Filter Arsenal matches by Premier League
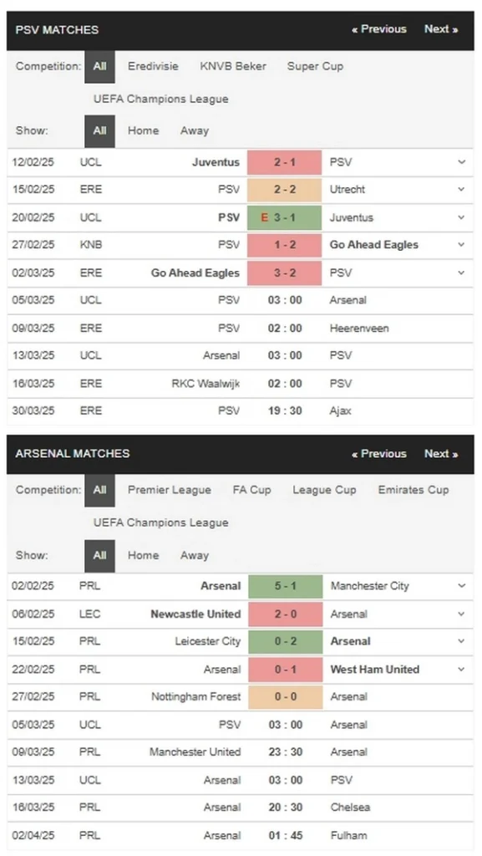The image size is (482, 856). tap(169, 491)
